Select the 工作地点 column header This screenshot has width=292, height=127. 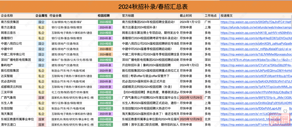[211, 16]
